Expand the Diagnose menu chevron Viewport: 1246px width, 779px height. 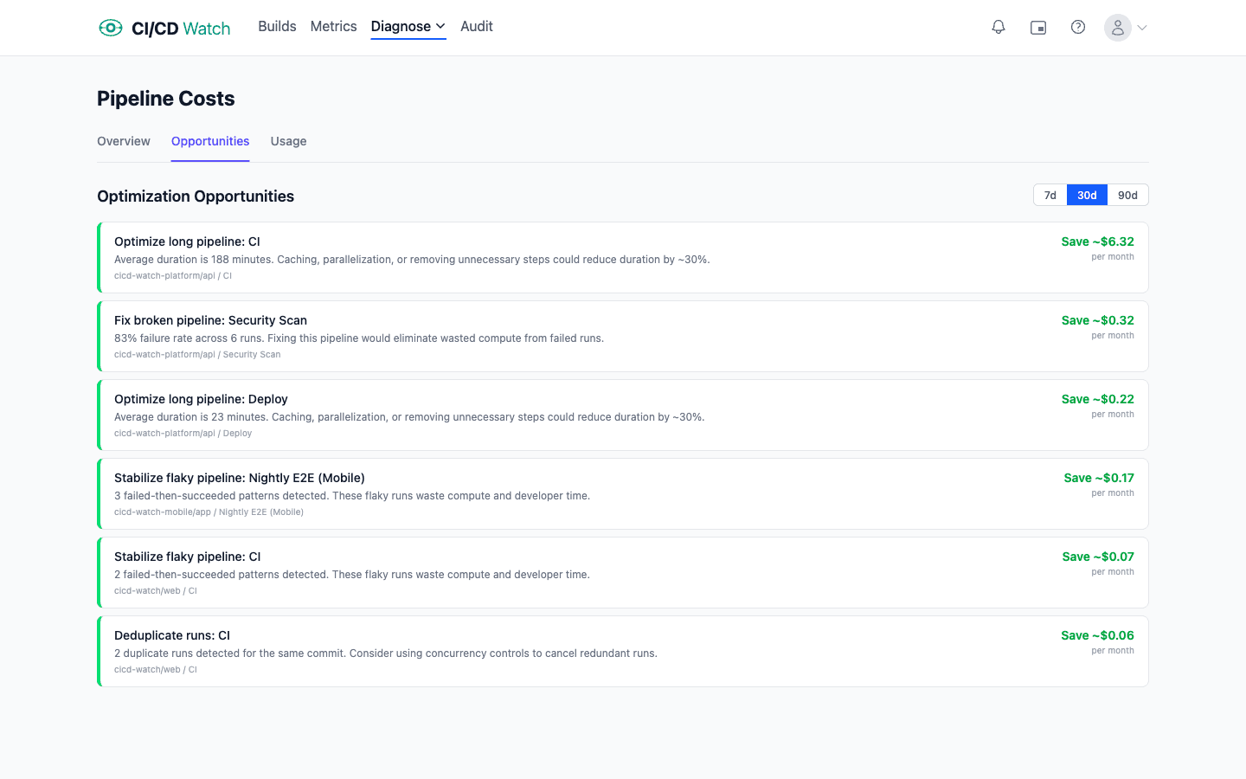click(x=440, y=27)
